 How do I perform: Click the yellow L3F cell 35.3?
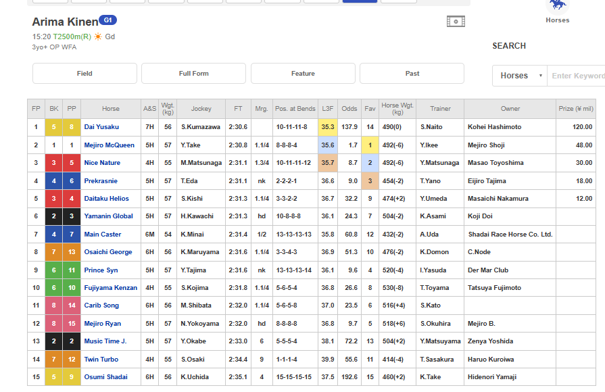(x=328, y=127)
